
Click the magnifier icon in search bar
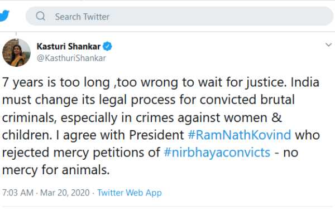pos(40,16)
